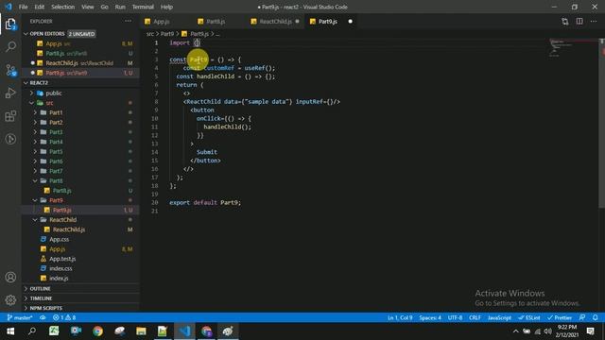Collapse the Open Editors section
This screenshot has width=605, height=340.
[80, 34]
